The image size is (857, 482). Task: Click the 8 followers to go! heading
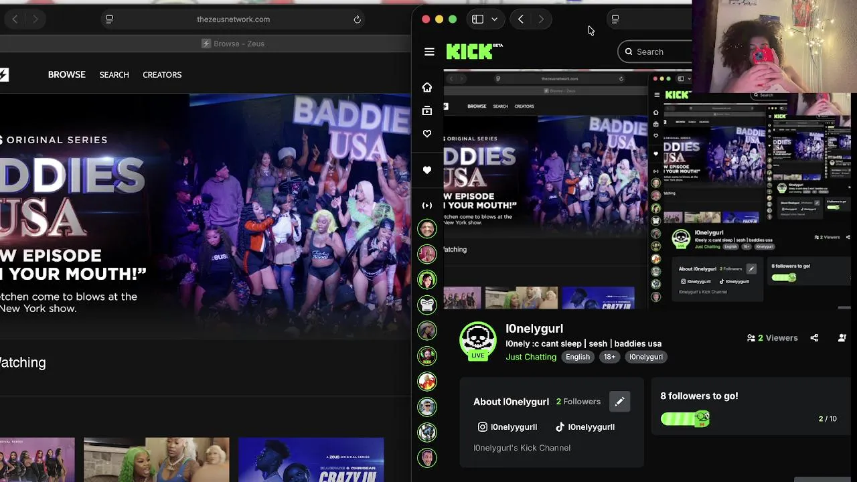699,396
